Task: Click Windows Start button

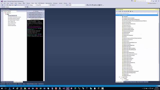Action: (2, 88)
